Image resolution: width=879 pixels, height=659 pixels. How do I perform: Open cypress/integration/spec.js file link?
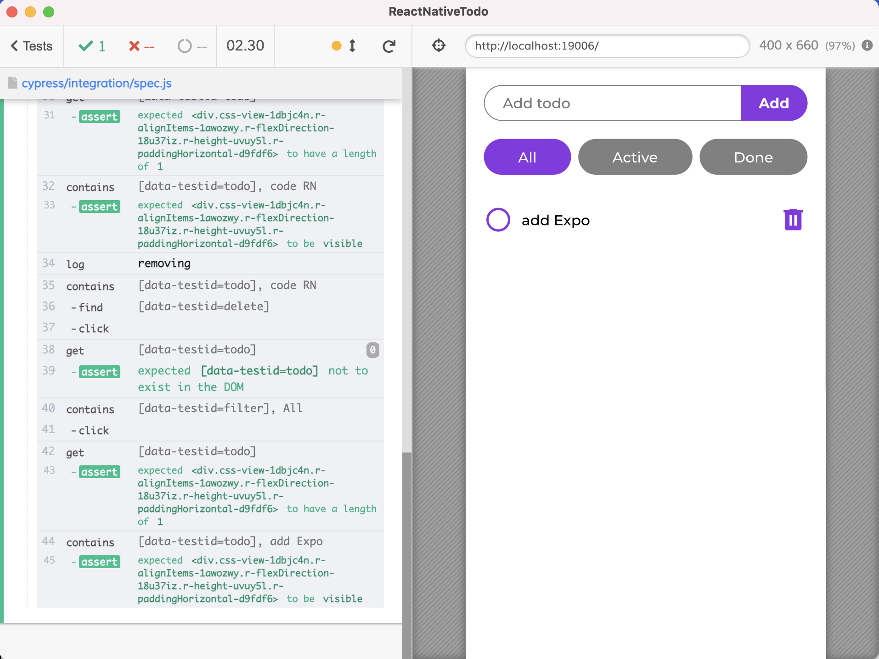(x=96, y=83)
